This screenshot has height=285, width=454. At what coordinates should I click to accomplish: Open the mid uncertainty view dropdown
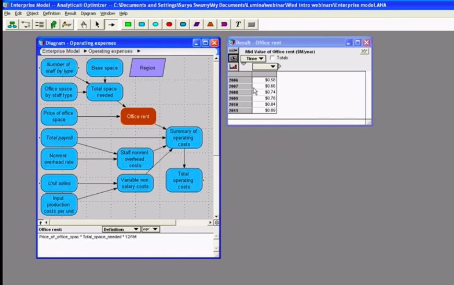(x=233, y=51)
